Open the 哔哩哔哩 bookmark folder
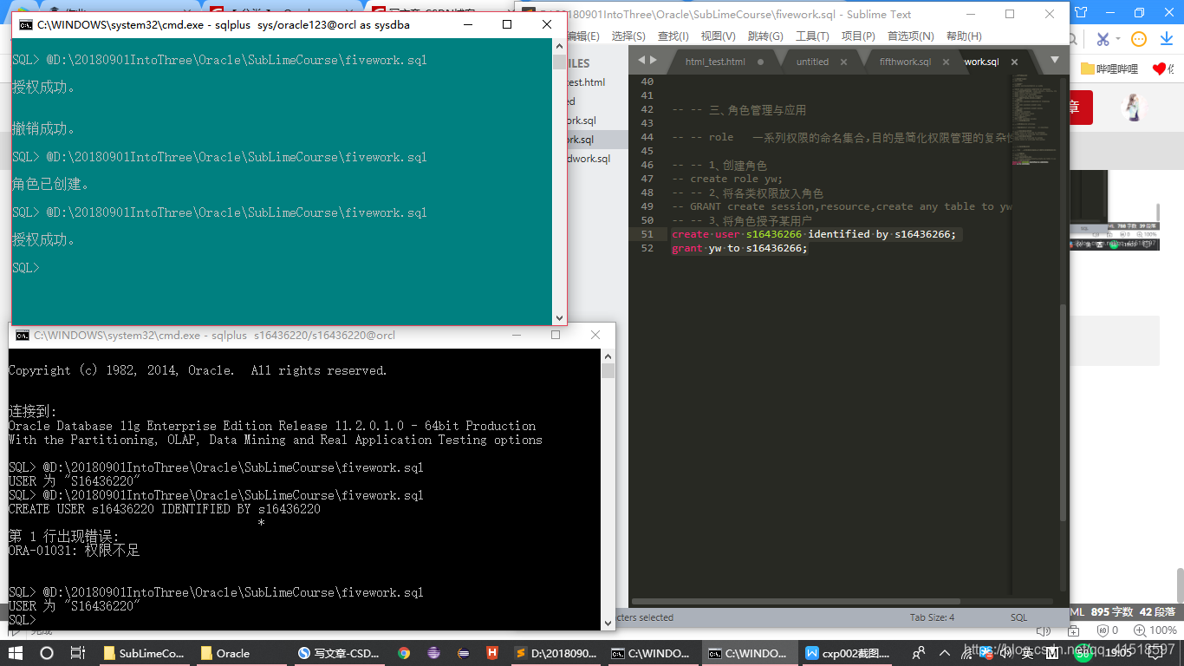Image resolution: width=1184 pixels, height=666 pixels. tap(1109, 69)
